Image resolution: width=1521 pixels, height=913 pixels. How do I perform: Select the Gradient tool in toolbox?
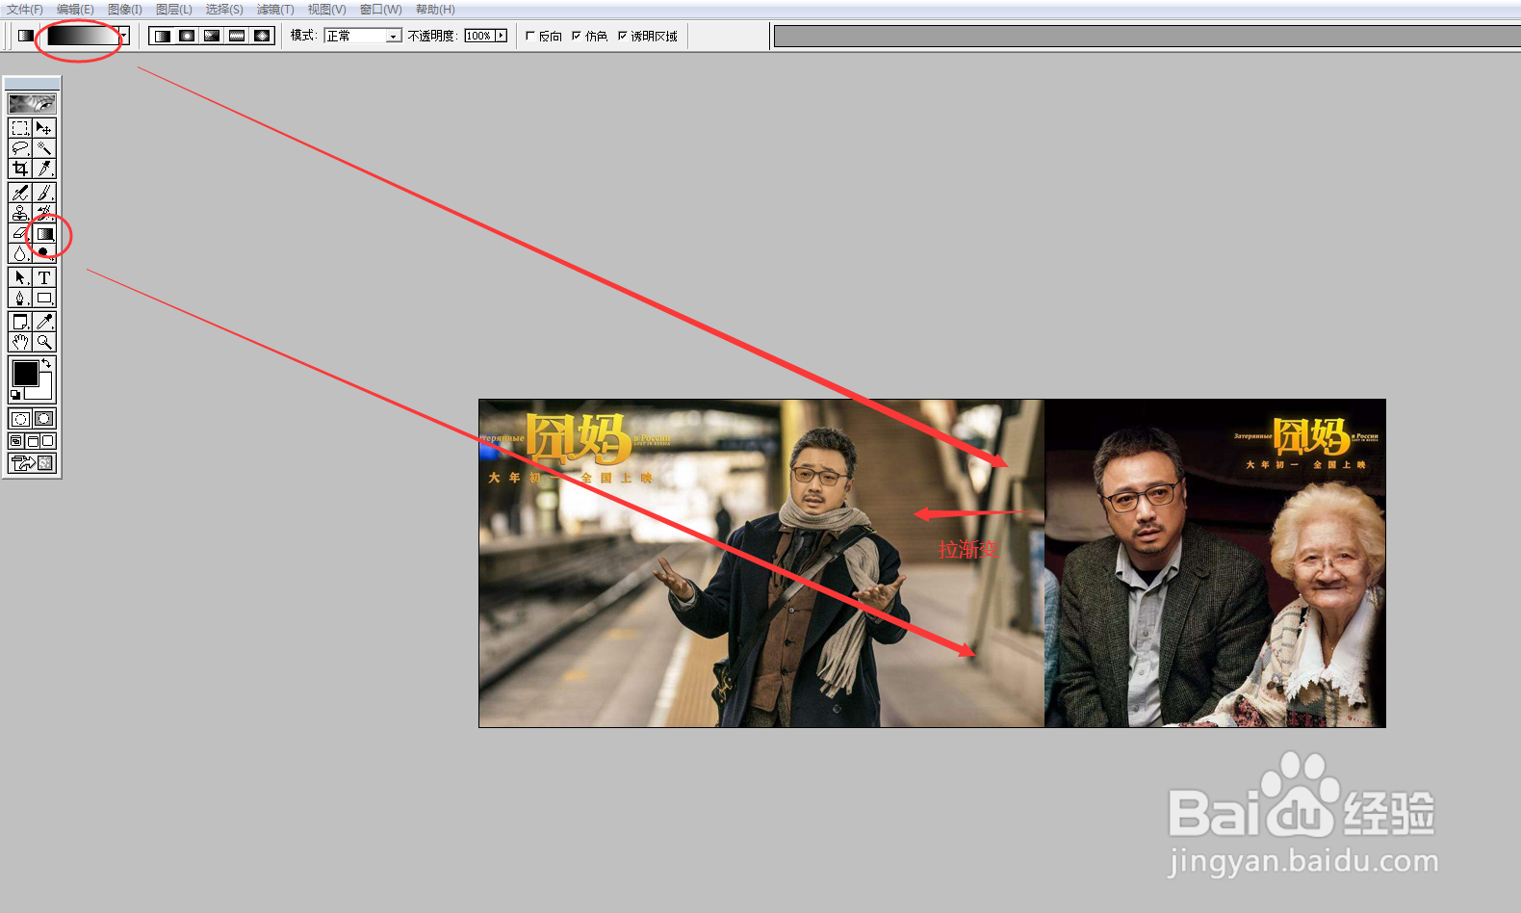[x=44, y=233]
